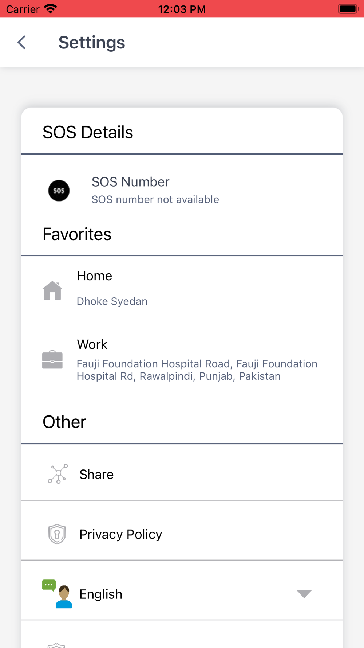
Task: Edit Work favorite Fauji Foundation address
Action: point(182,360)
